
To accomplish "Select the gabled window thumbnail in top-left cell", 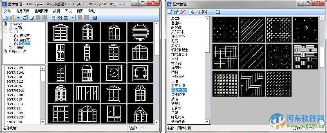I will click(x=61, y=32).
